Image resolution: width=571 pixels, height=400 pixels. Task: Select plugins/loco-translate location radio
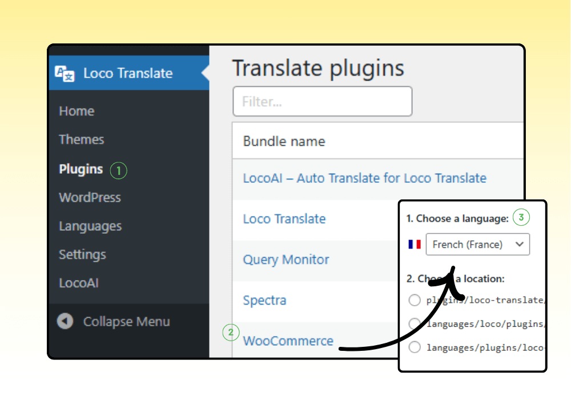point(415,300)
